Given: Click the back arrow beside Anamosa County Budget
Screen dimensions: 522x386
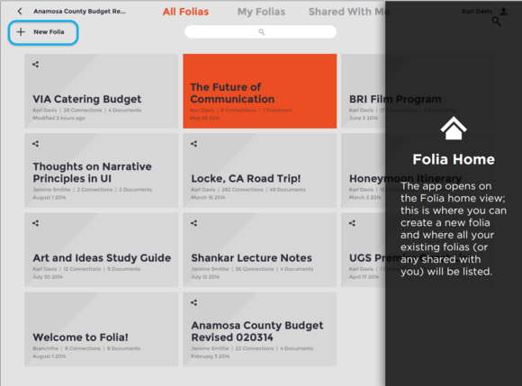Looking at the screenshot, I should [x=20, y=12].
